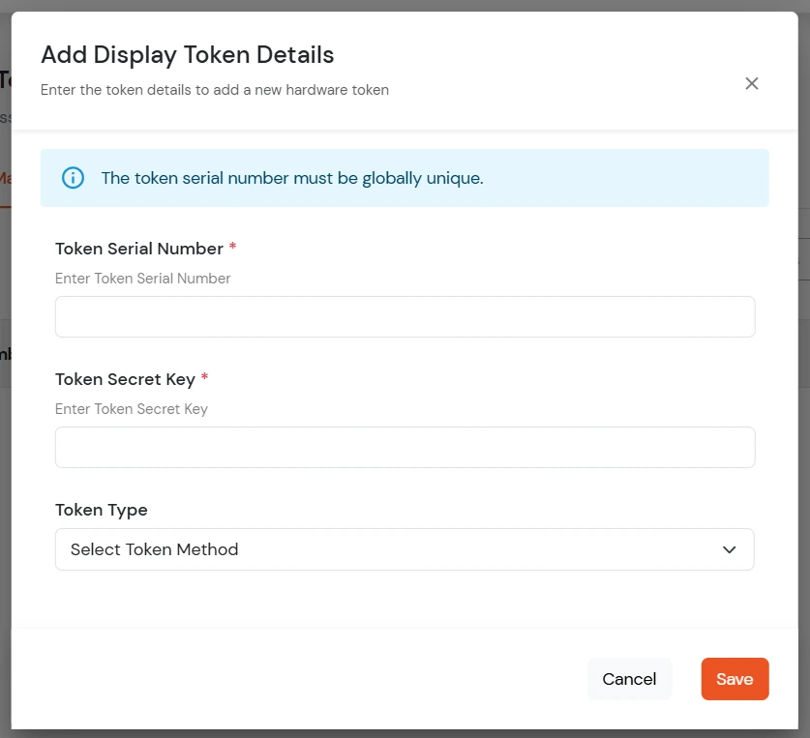
Task: Click the red asterisk next to Token Serial Number
Action: click(x=231, y=248)
